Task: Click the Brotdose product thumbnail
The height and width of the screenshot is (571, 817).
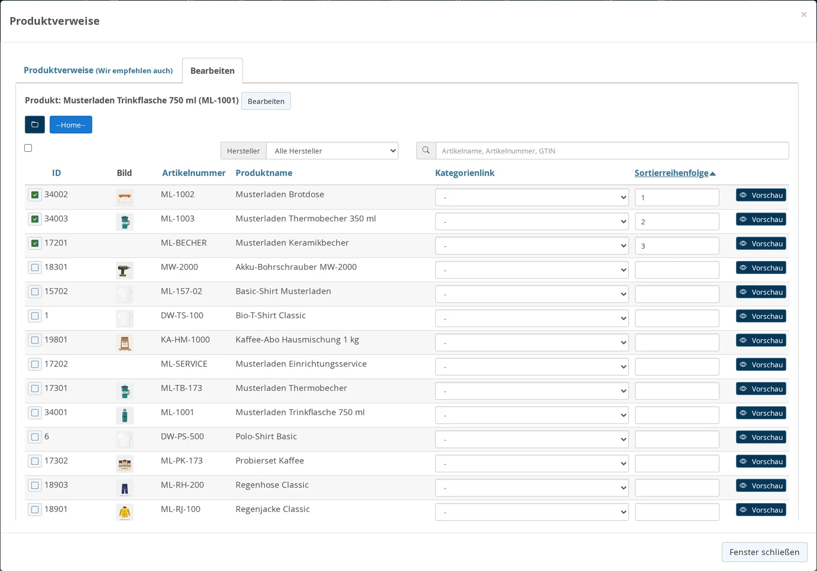Action: 125,198
